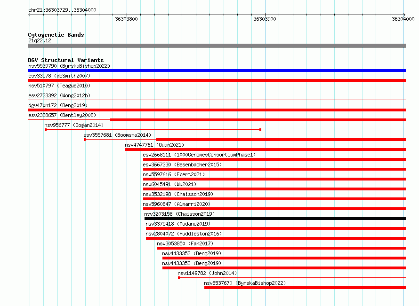Open nsv4433353 (Deng2019) variant label
The height and width of the screenshot is (306, 419).
pos(192,263)
